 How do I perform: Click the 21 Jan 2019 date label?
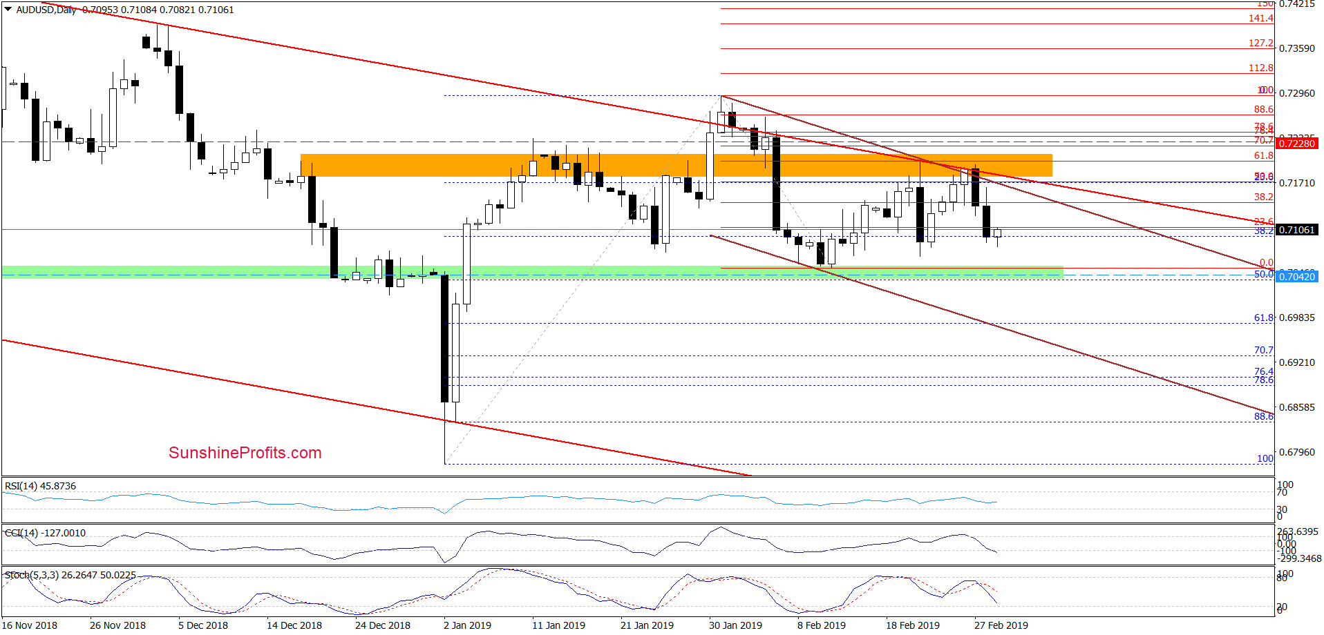pos(647,625)
